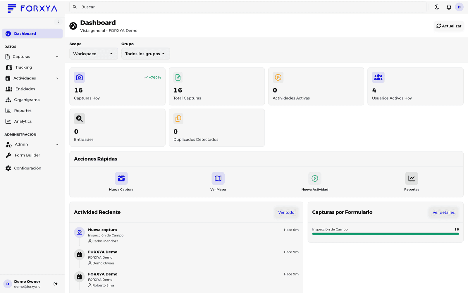The width and height of the screenshot is (468, 293).
Task: Open Nueva Captura camera quick action
Action: (121, 178)
